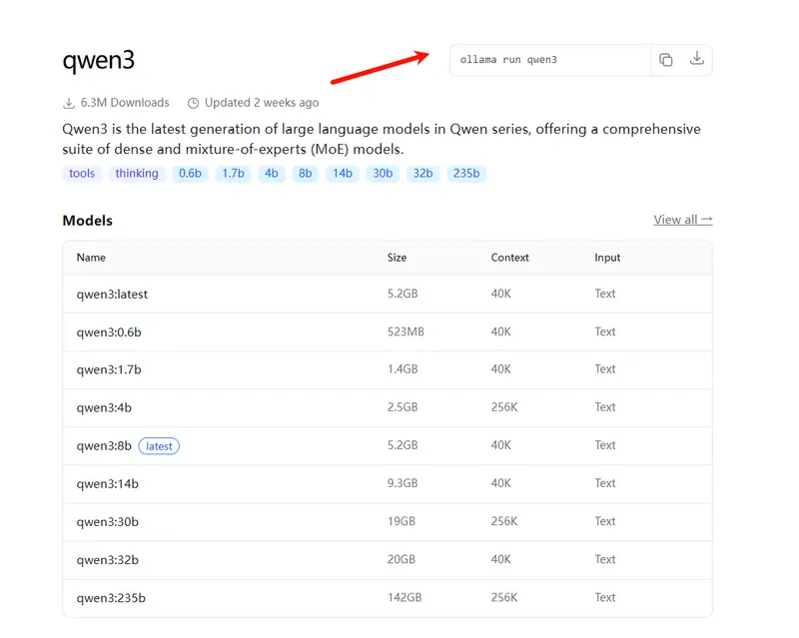Open the qwen3:0.6b model

click(x=109, y=332)
